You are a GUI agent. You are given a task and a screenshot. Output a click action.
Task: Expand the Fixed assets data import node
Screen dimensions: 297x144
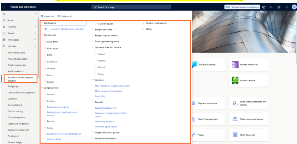45,48
